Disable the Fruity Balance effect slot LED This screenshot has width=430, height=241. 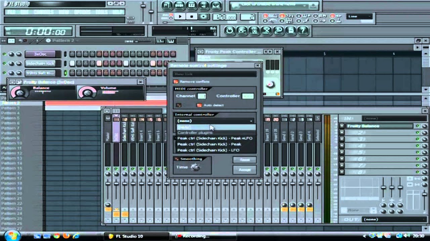[x=418, y=126]
